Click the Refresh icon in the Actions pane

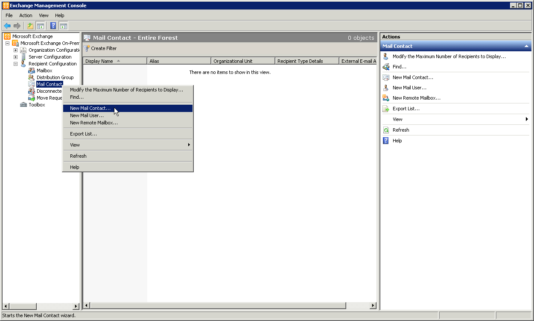pos(385,130)
